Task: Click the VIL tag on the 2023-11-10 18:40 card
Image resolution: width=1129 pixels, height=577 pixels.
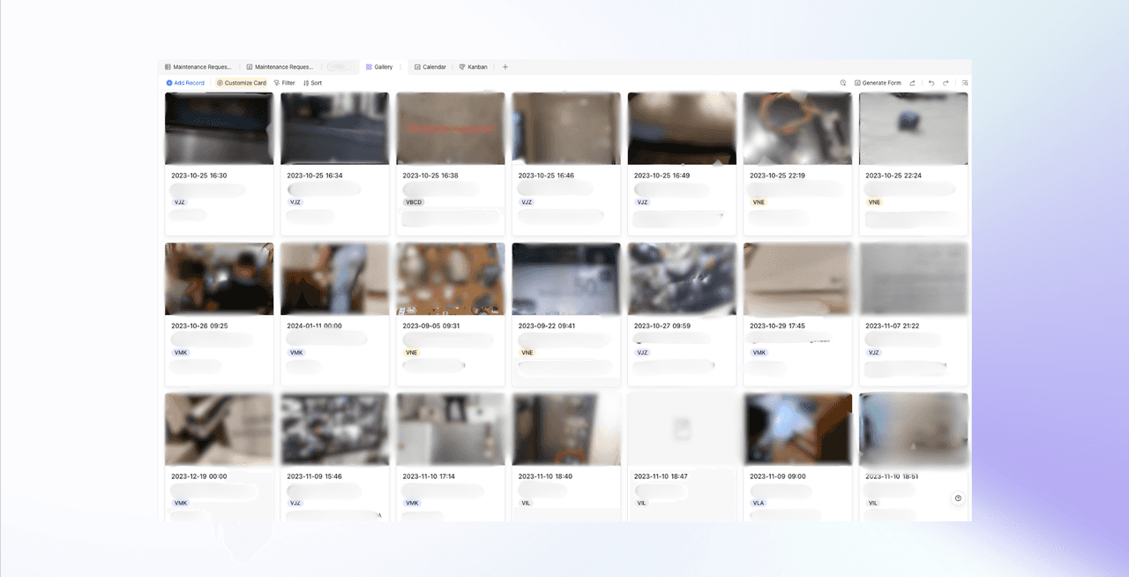Action: pyautogui.click(x=527, y=503)
